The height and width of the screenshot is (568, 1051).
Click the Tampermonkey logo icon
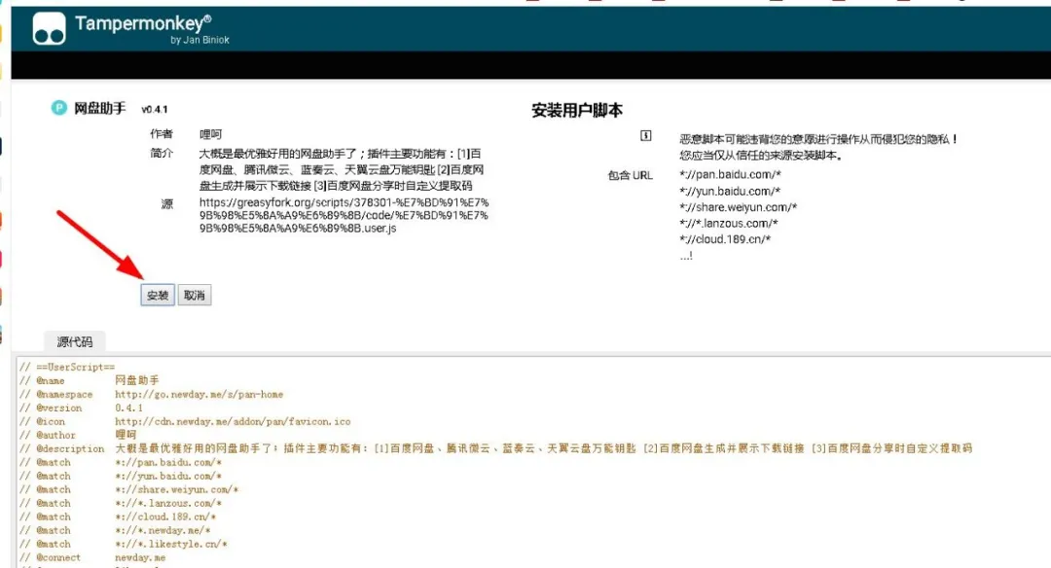click(49, 28)
